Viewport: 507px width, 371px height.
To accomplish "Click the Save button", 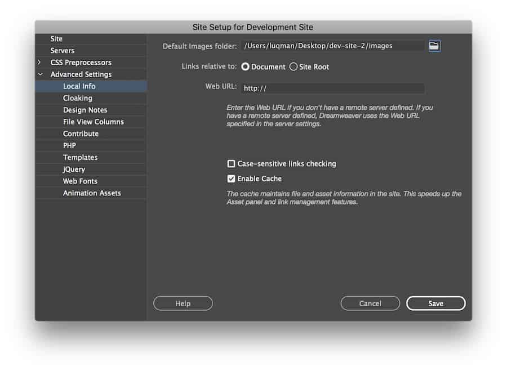I will tap(435, 303).
